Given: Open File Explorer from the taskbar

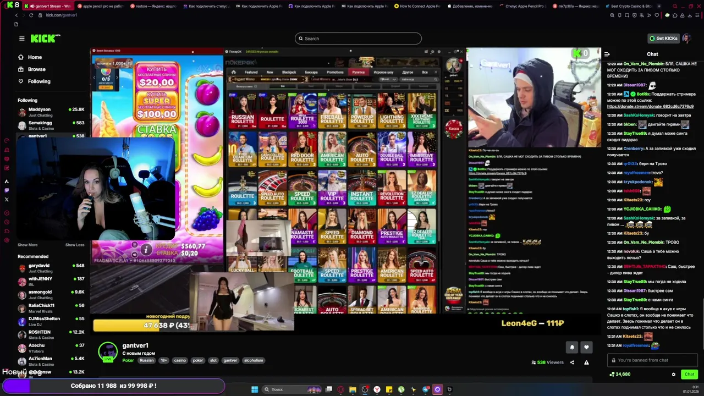Looking at the screenshot, I should click(x=353, y=389).
